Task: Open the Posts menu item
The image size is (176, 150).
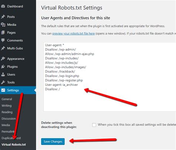Action: (x=18, y=17)
